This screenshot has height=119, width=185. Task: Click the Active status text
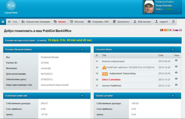click(x=169, y=9)
